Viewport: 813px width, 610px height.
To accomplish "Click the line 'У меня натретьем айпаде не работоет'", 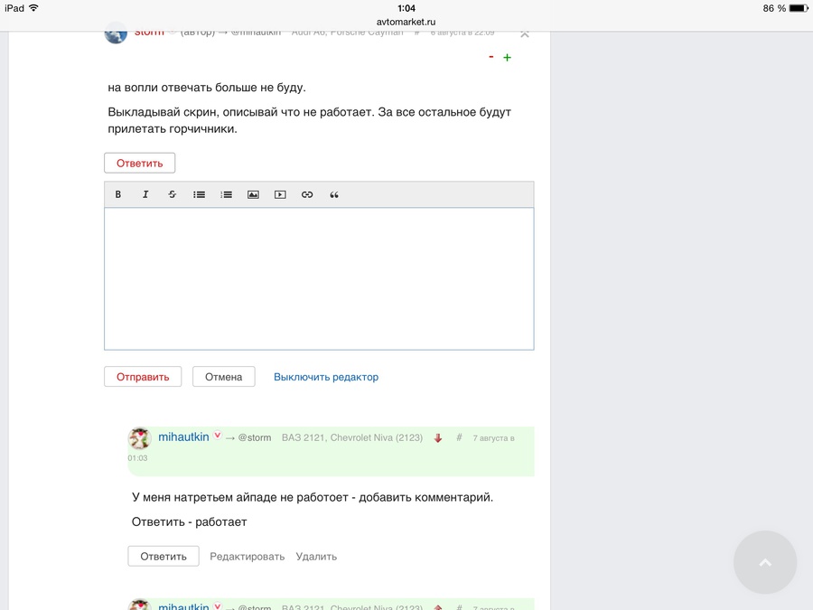I will pos(240,497).
